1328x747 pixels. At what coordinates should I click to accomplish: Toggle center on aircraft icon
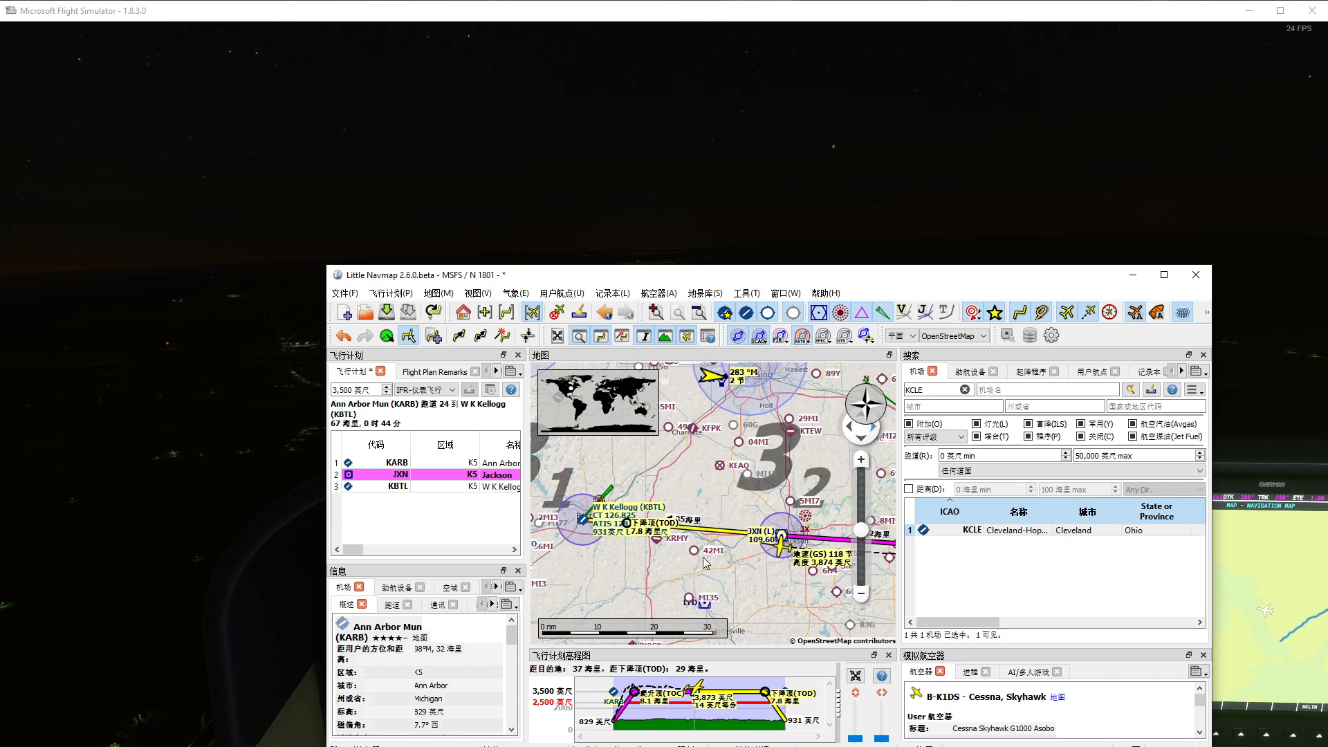click(x=532, y=313)
